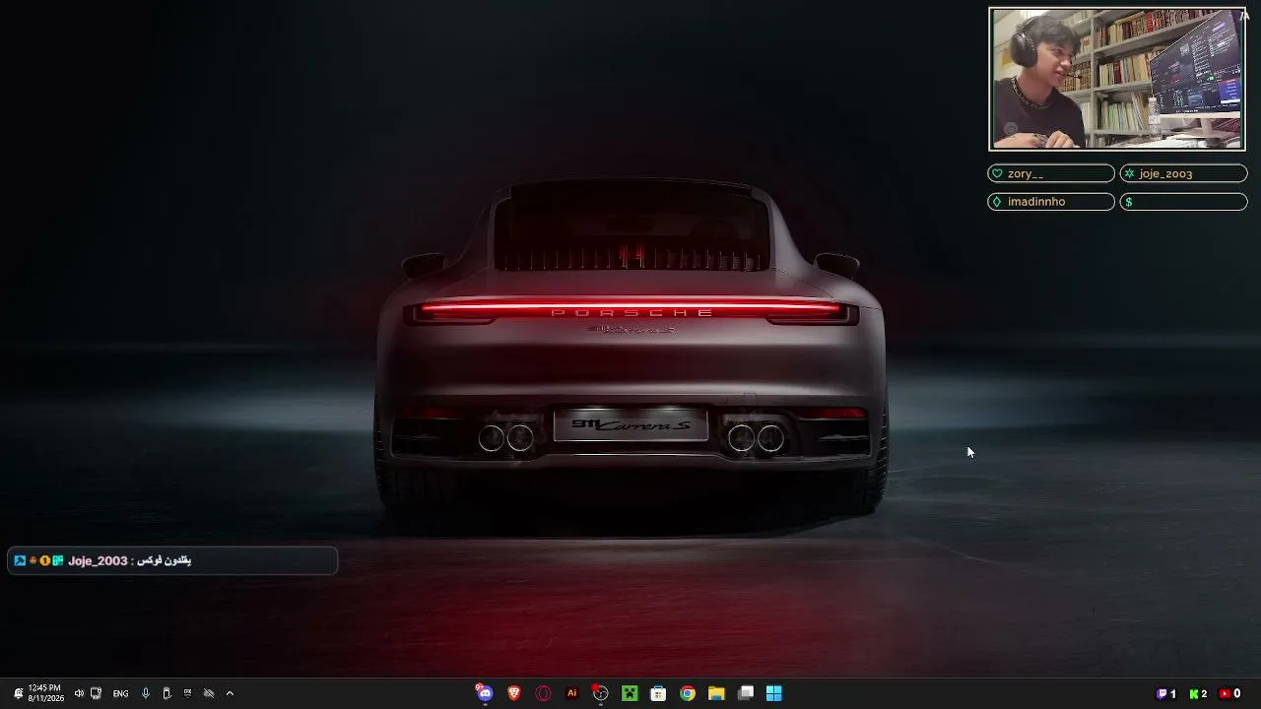
Task: Open the Windows Start menu
Action: 774,693
